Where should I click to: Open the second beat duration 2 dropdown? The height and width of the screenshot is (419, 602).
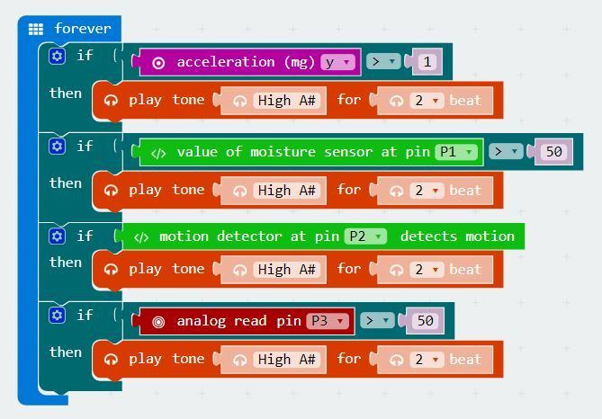427,191
